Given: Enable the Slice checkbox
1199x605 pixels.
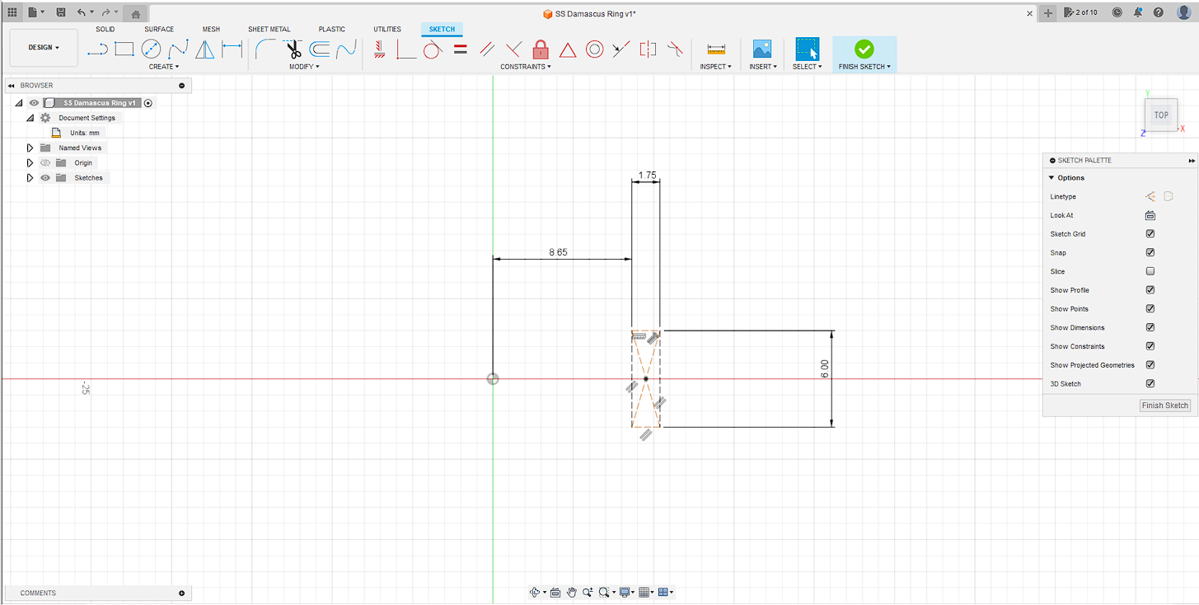Looking at the screenshot, I should [x=1150, y=271].
